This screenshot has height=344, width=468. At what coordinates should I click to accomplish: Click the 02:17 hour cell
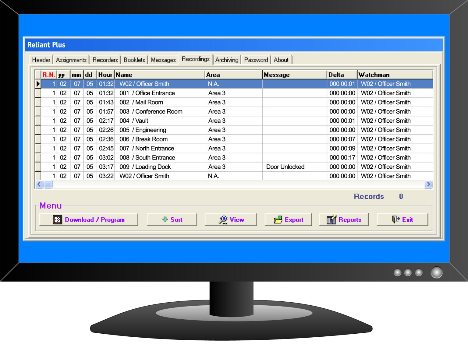[106, 121]
